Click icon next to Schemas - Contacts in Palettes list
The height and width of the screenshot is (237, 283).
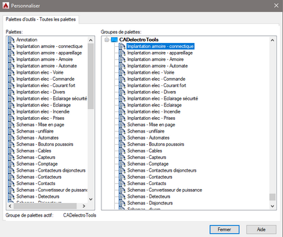(11, 183)
